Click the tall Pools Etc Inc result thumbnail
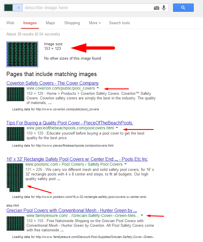 click(15, 178)
